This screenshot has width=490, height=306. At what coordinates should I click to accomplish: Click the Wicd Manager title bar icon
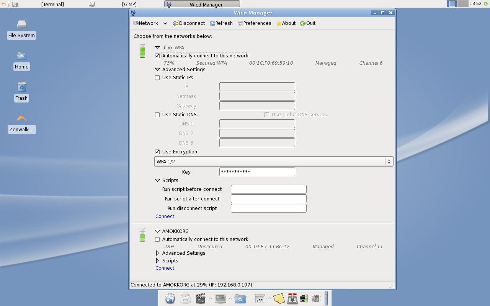pyautogui.click(x=133, y=13)
